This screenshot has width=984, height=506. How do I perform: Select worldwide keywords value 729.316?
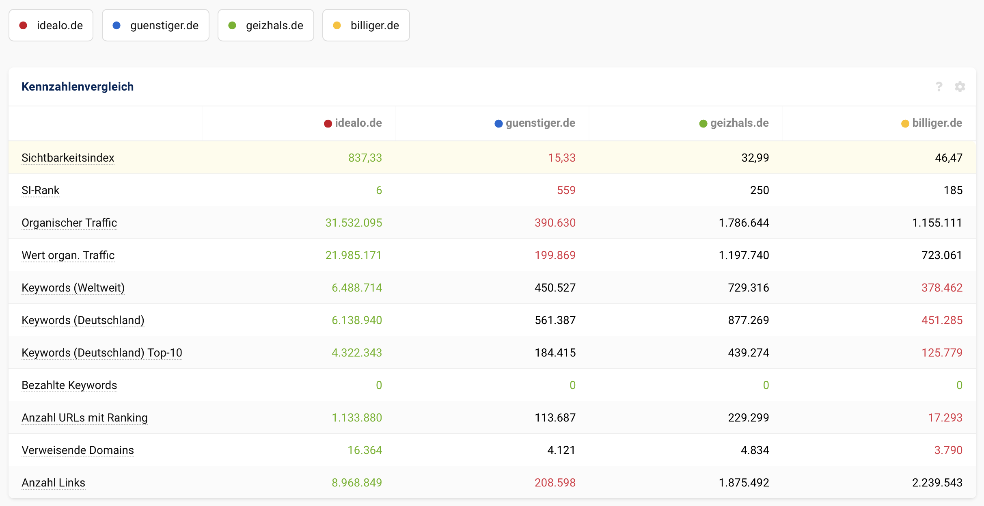(749, 288)
